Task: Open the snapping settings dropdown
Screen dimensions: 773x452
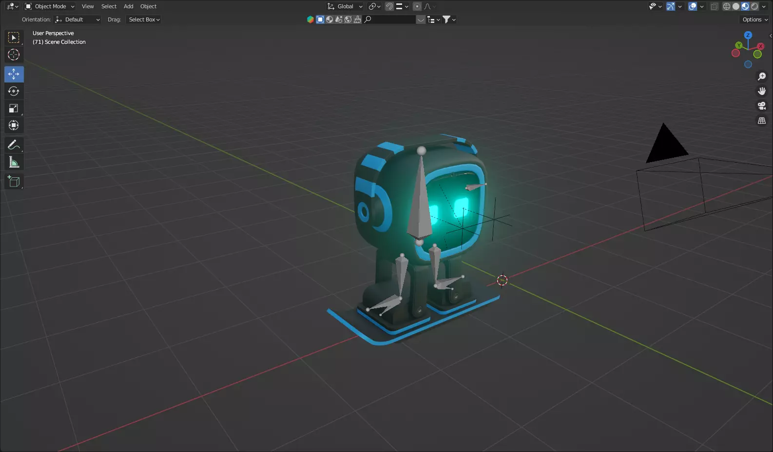Action: [x=402, y=6]
